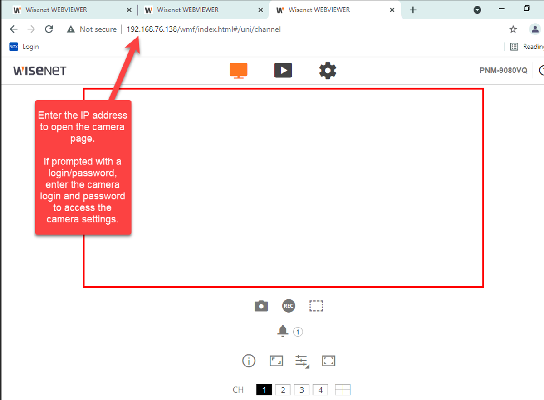Switch to channel 1

264,390
